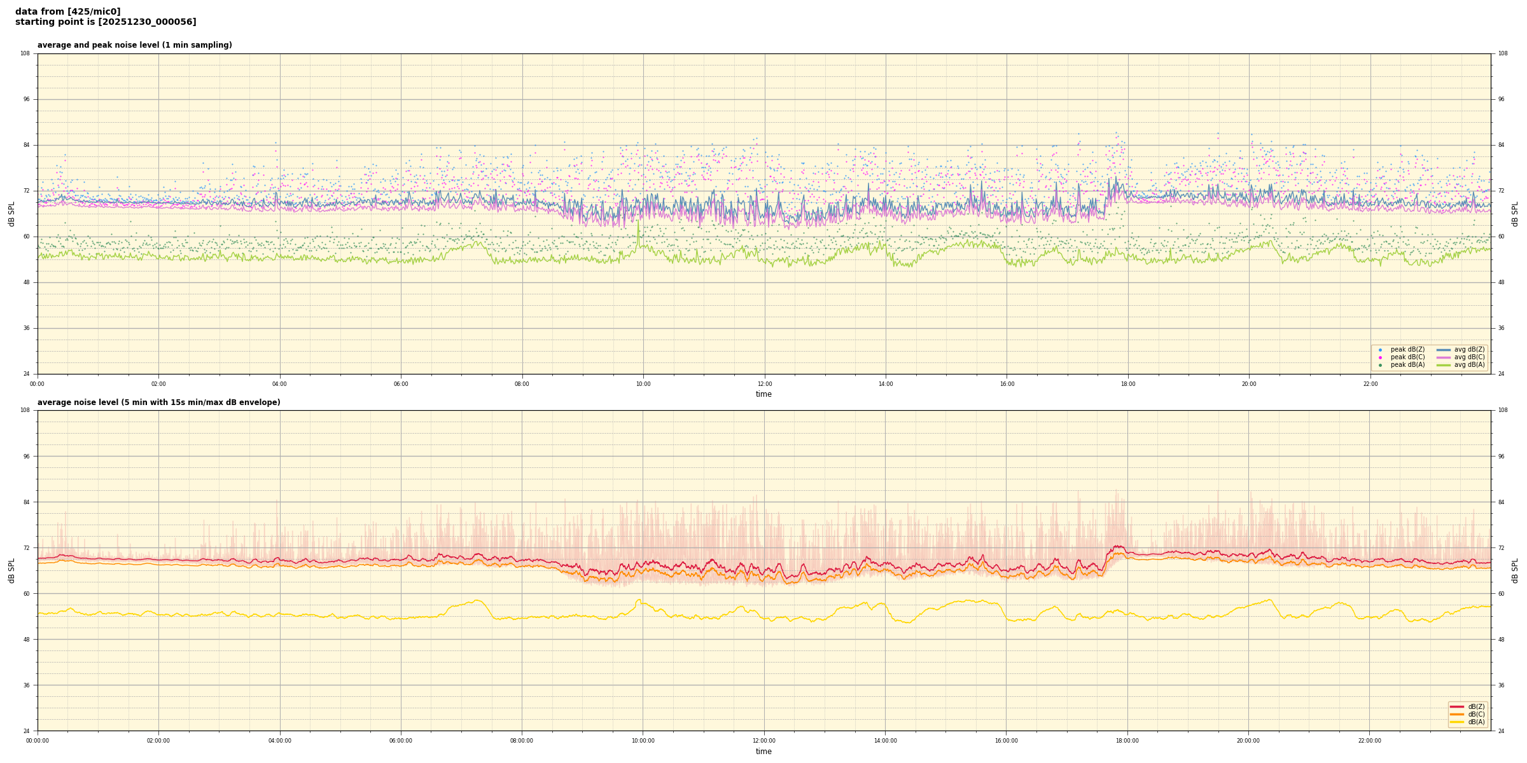1527x763 pixels.
Task: Select the avg dB(C) legend line entry
Action: [x=1444, y=357]
